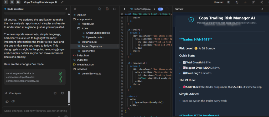Edit the app name with the pencil icon

(62, 2)
